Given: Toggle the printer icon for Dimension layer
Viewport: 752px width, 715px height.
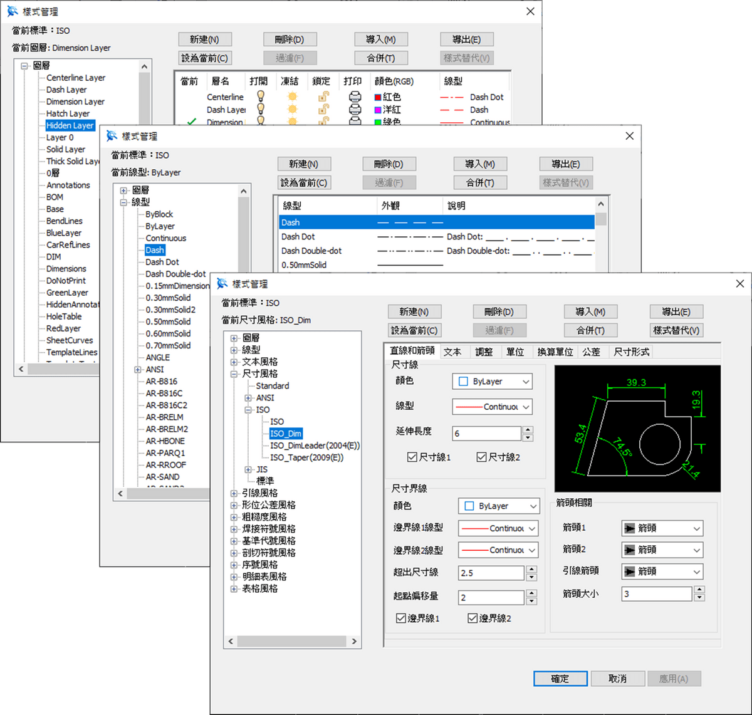Looking at the screenshot, I should (356, 122).
